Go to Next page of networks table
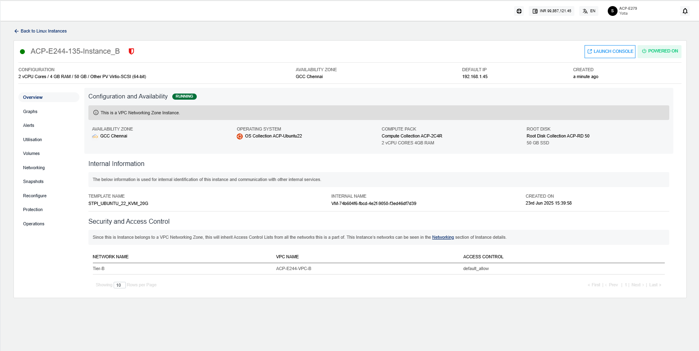Screen dimensions: 699x351 coord(638,285)
